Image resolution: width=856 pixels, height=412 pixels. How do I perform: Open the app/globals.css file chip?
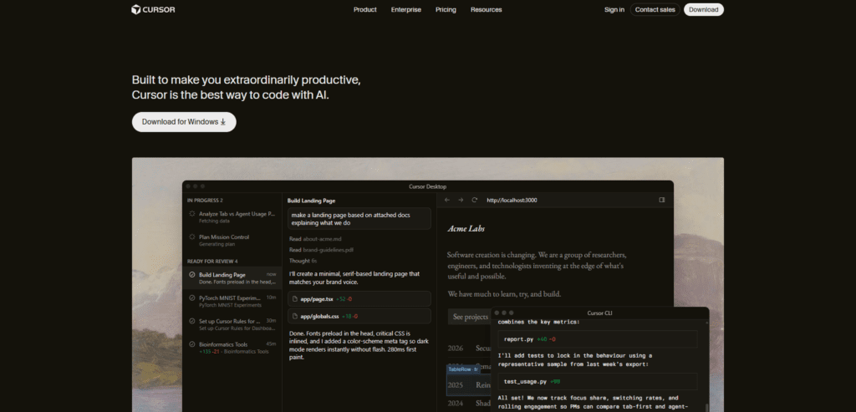[359, 316]
